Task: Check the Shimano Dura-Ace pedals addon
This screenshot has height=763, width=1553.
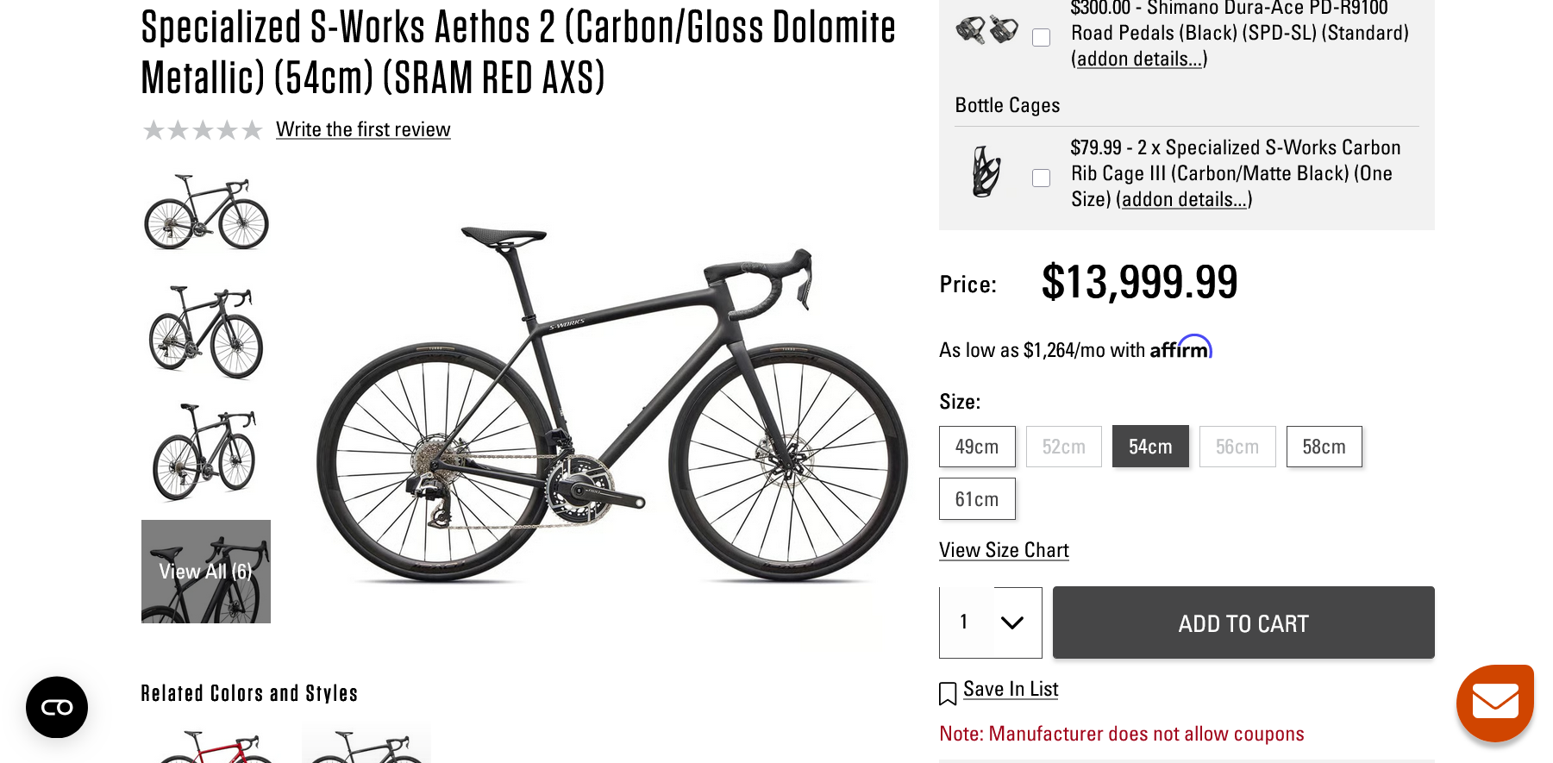Action: 1042,37
